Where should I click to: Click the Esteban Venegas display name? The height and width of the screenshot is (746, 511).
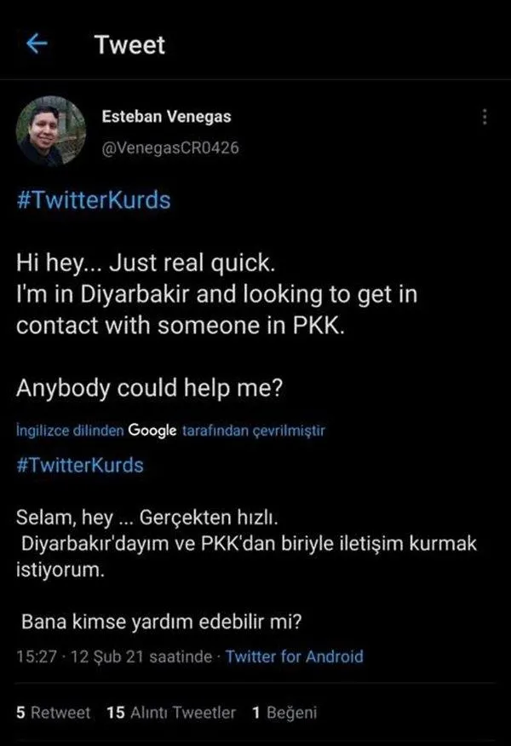pyautogui.click(x=166, y=117)
